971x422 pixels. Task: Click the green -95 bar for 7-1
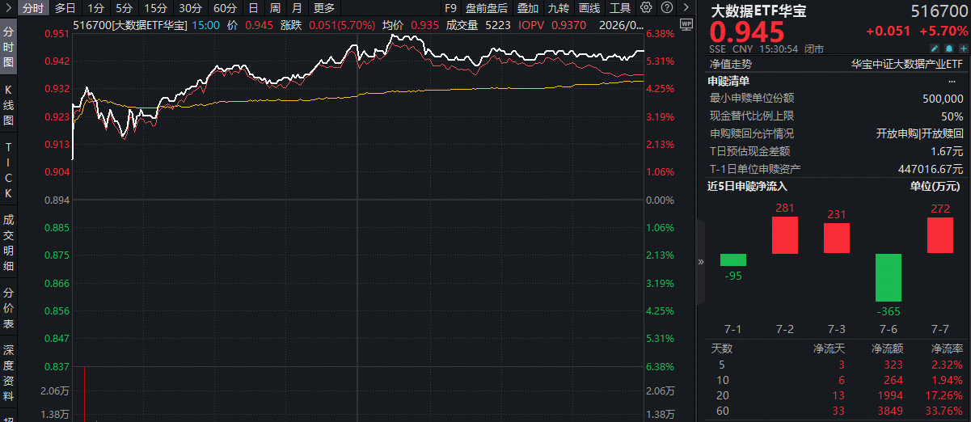click(x=733, y=260)
